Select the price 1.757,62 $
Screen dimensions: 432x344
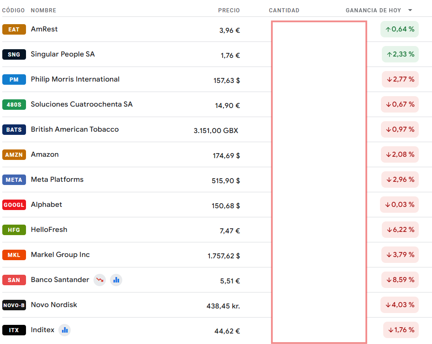[224, 256]
